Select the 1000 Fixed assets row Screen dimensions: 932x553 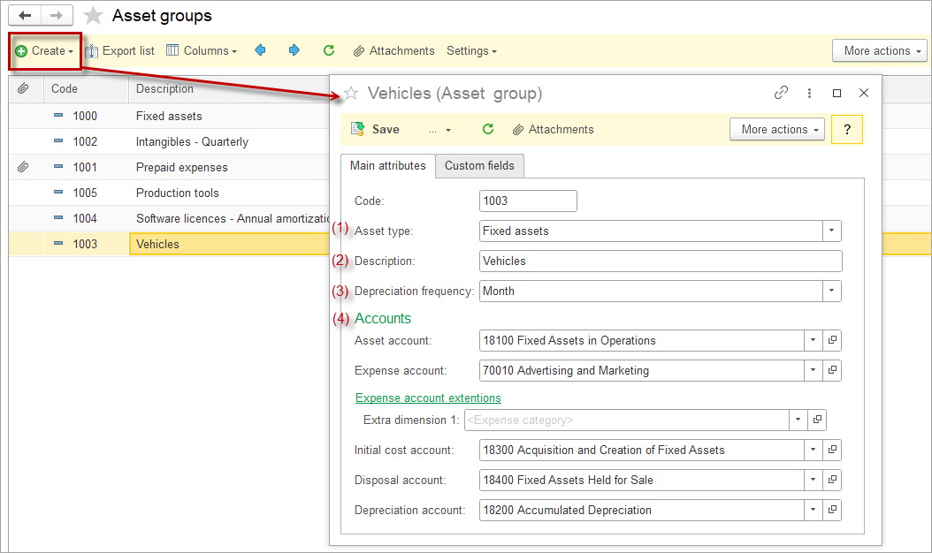[x=169, y=116]
